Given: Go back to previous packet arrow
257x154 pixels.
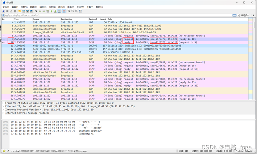Looking at the screenshot, I should coord(40,11).
